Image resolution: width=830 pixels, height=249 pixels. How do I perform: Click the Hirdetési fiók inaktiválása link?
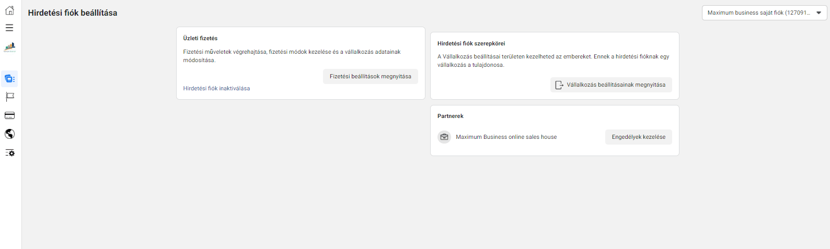[x=216, y=88]
